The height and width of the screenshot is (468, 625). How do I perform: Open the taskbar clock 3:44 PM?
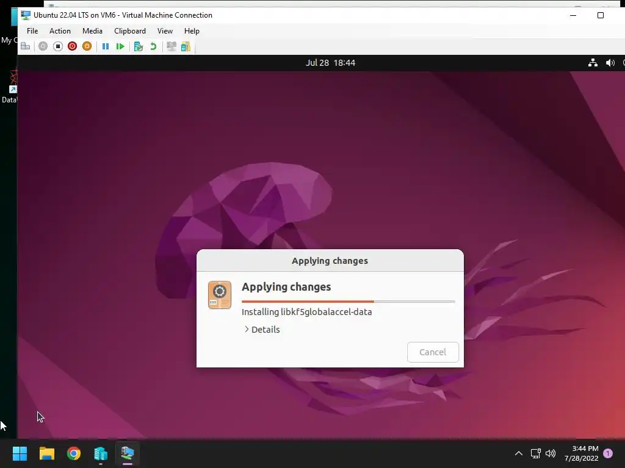pos(582,453)
